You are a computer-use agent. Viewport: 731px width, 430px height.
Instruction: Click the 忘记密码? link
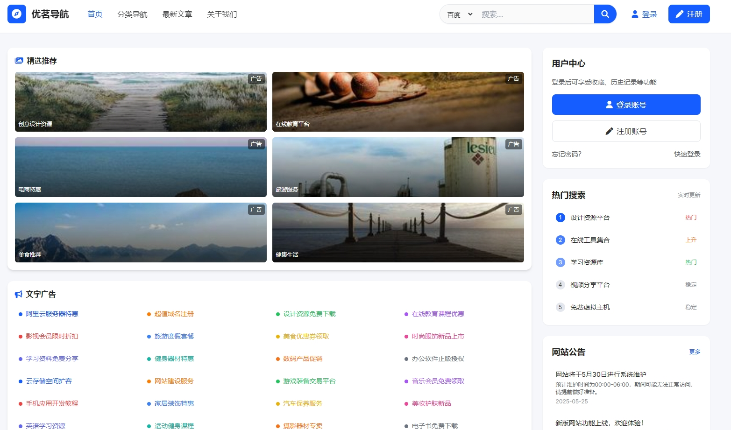click(x=567, y=154)
